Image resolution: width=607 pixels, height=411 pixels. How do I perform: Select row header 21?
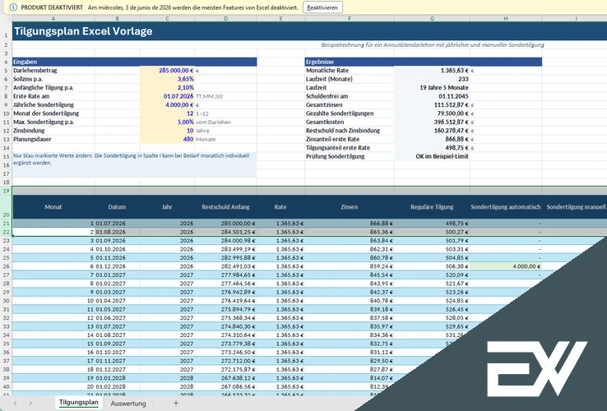pos(7,224)
